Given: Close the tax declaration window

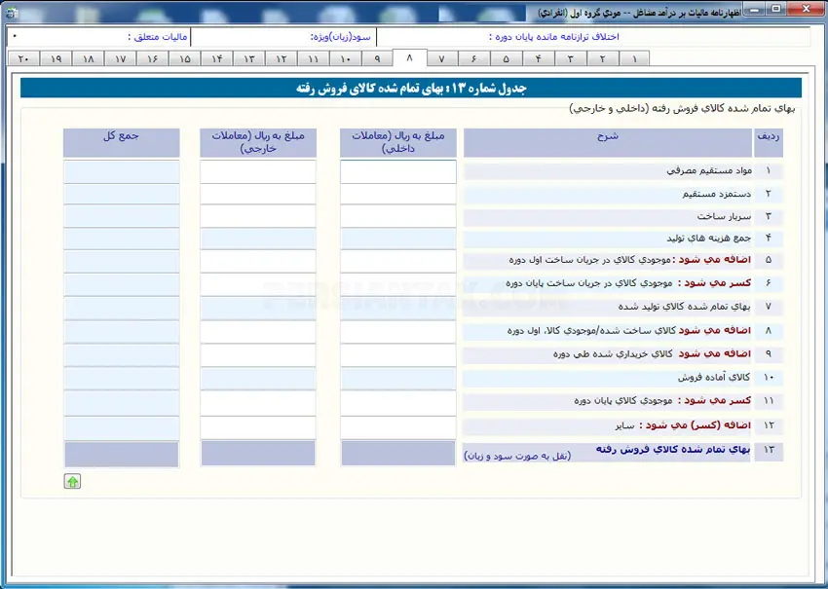Looking at the screenshot, I should coord(806,10).
